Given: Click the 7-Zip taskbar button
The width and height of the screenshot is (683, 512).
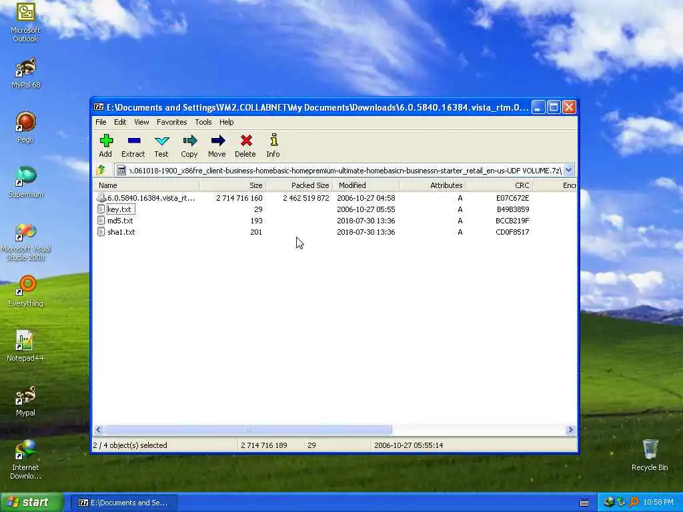Looking at the screenshot, I should pos(123,503).
